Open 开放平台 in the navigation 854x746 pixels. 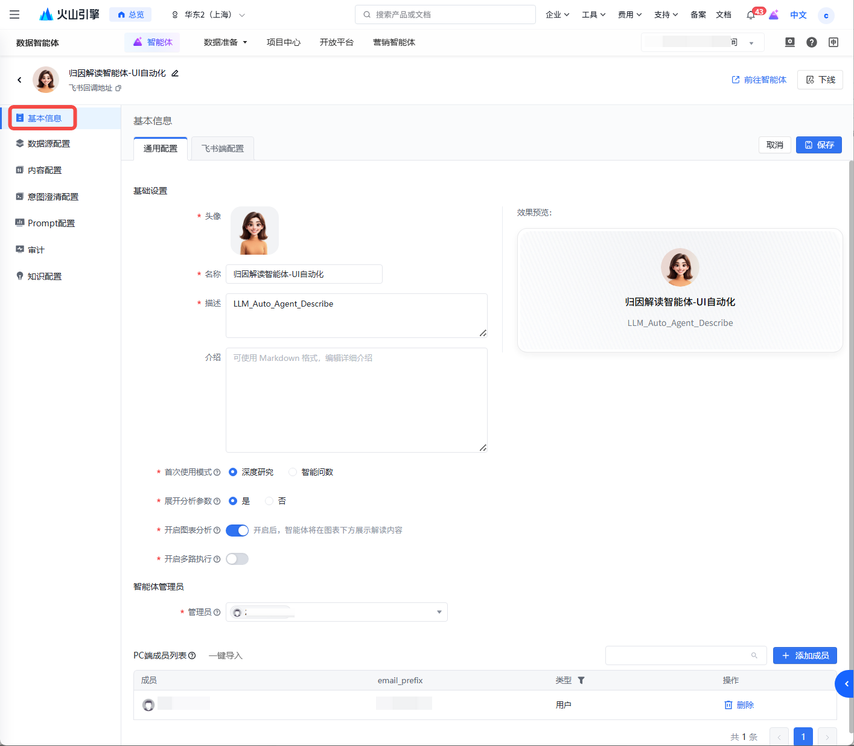click(337, 42)
